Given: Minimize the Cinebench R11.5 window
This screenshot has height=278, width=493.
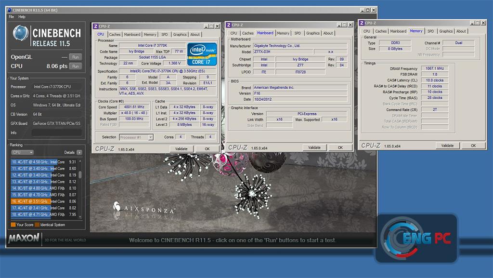Looking at the screenshot, I should pyautogui.click(x=363, y=10).
